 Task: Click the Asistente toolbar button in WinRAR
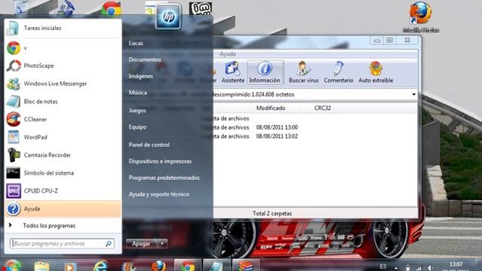coord(233,72)
